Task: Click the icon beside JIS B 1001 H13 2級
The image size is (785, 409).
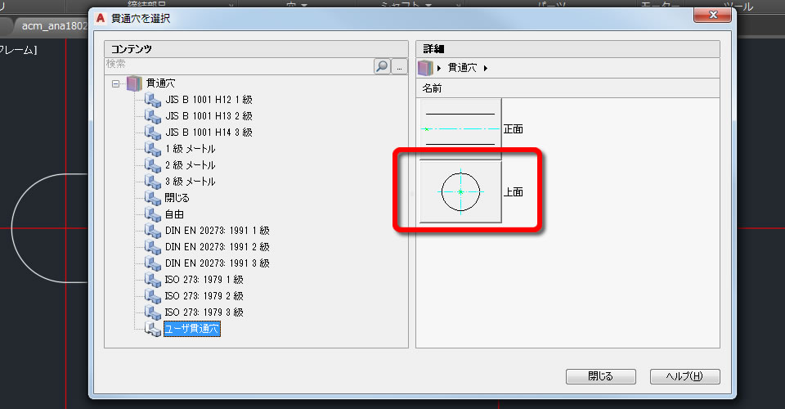Action: pyautogui.click(x=153, y=116)
